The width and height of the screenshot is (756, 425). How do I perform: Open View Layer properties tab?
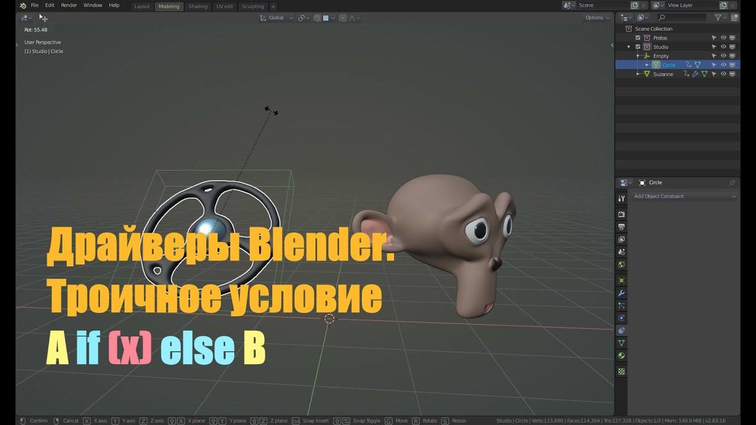(x=621, y=240)
